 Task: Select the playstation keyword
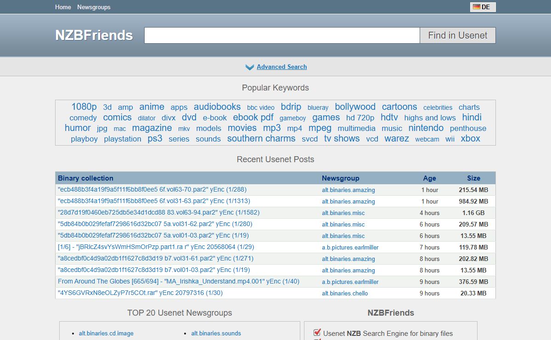point(123,139)
